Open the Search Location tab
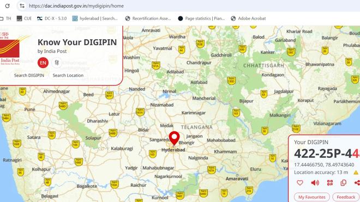 [x=68, y=75]
